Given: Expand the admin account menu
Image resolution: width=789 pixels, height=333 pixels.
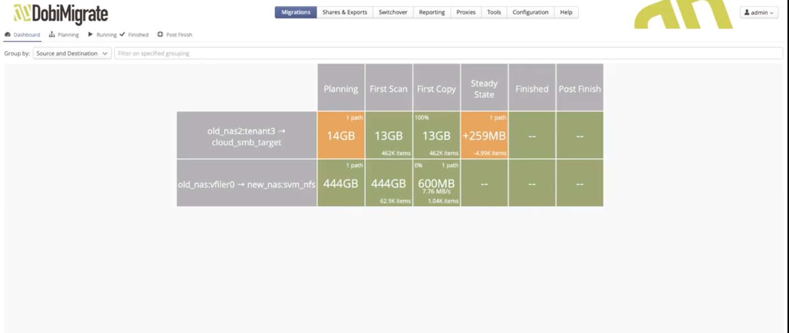Looking at the screenshot, I should [759, 13].
